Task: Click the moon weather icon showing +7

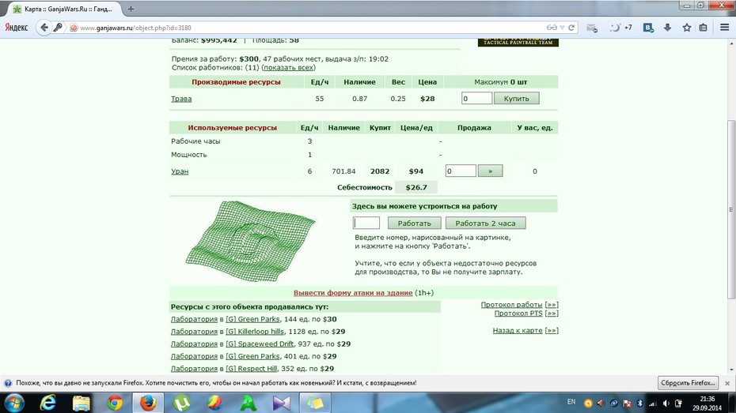Action: 620,28
